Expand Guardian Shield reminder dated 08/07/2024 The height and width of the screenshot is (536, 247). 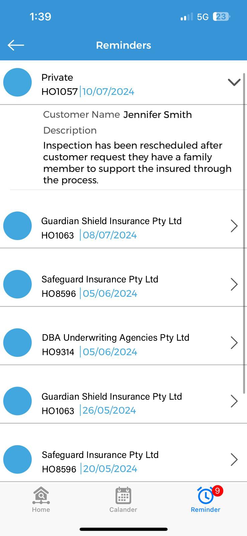[234, 226]
